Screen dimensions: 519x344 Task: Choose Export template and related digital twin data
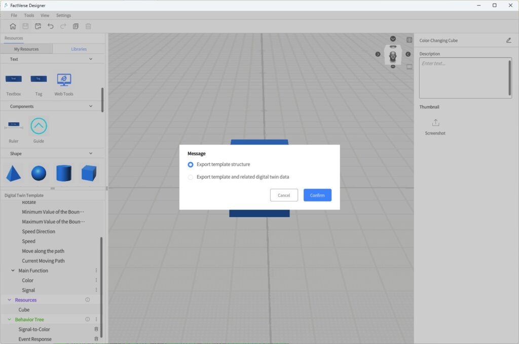191,177
